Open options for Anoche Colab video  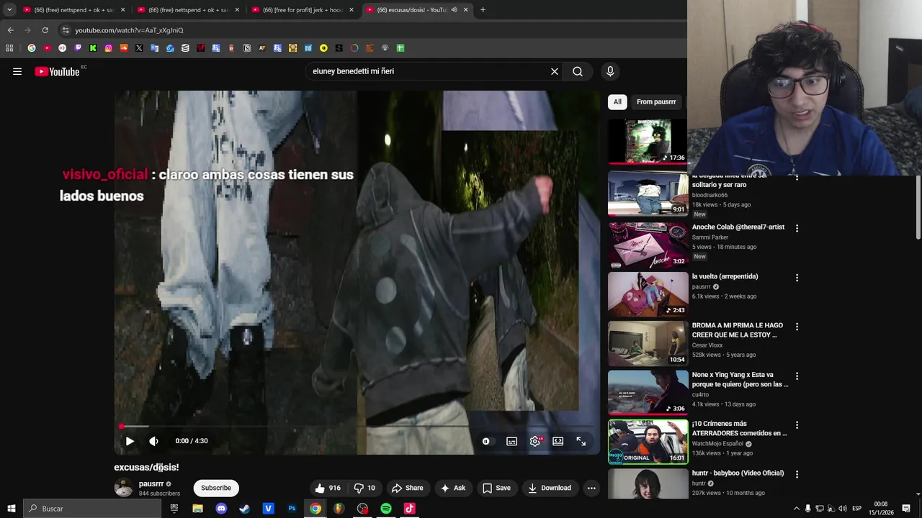click(x=797, y=228)
